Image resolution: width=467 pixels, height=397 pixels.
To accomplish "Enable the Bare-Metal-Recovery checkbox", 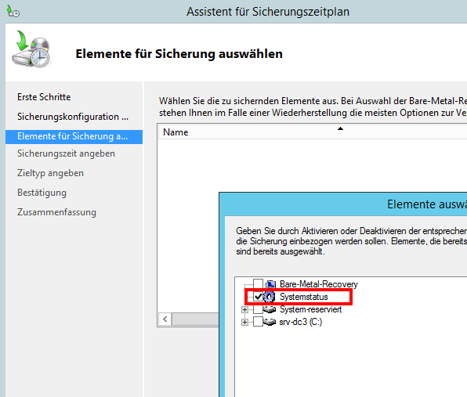I will click(x=258, y=284).
